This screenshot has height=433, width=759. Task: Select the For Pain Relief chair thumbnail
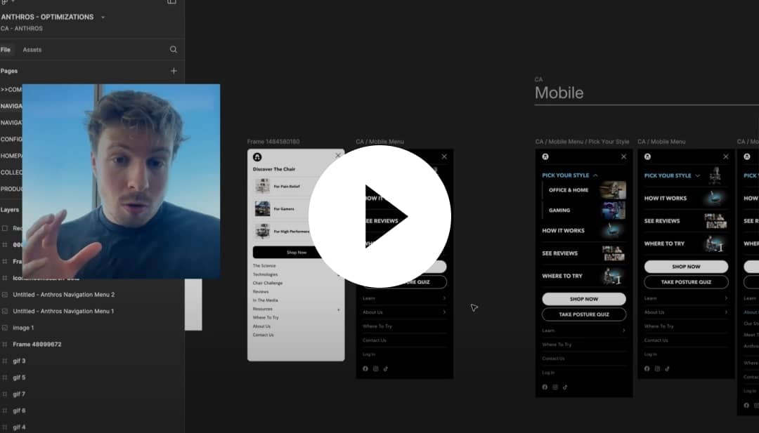coord(262,186)
